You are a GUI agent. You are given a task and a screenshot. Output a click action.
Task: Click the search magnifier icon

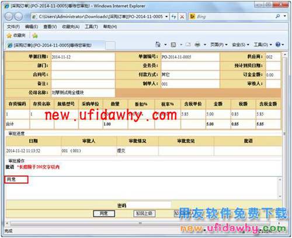click(x=278, y=16)
